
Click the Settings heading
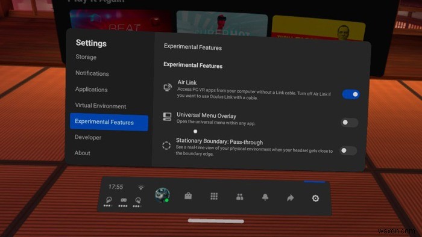91,43
